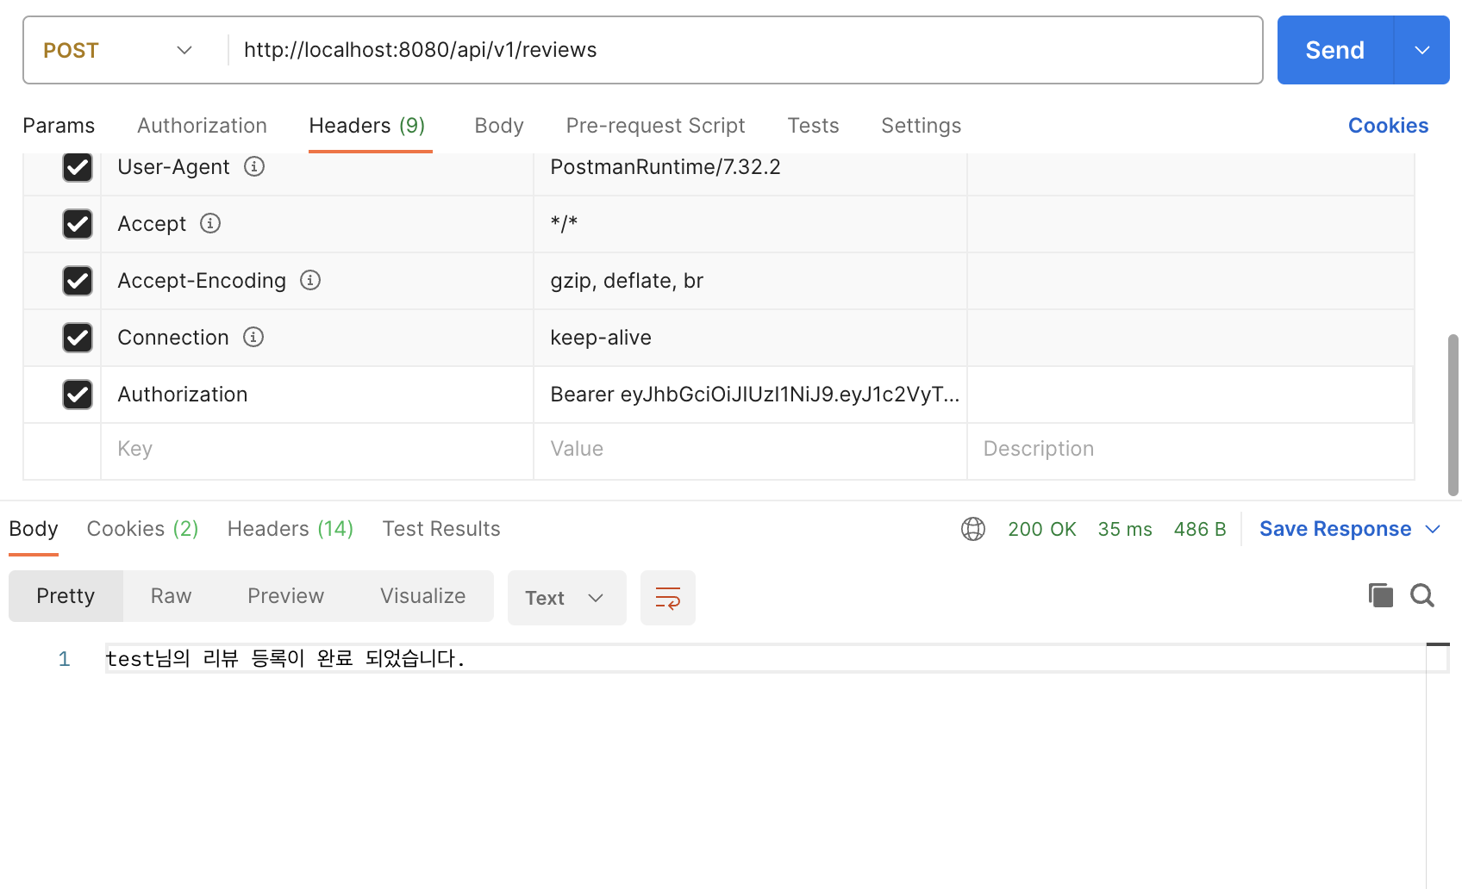Click the 200 OK status text
Viewport: 1462px width, 889px height.
coord(1041,529)
